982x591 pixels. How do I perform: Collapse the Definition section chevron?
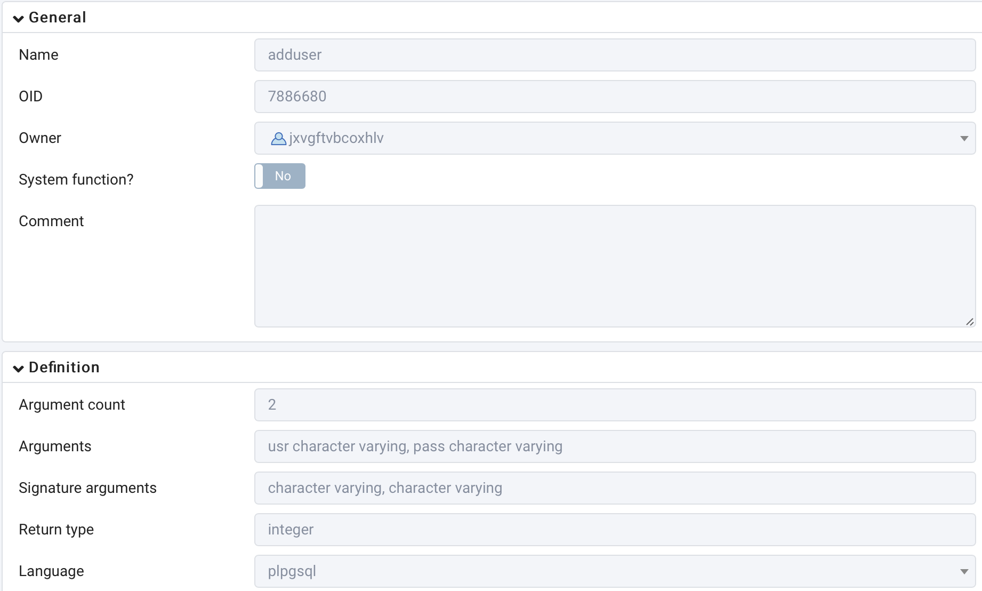coord(19,369)
